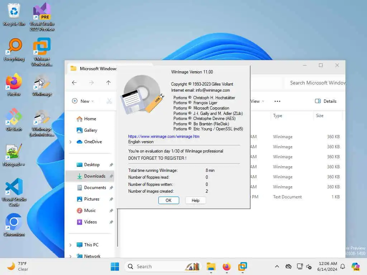Open the Recycle Bin desktop icon
367x275 pixels.
14,15
